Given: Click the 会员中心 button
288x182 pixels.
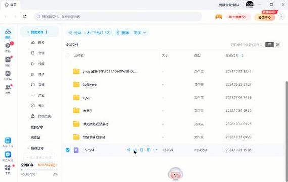Looking at the screenshot, I should point(264,17).
